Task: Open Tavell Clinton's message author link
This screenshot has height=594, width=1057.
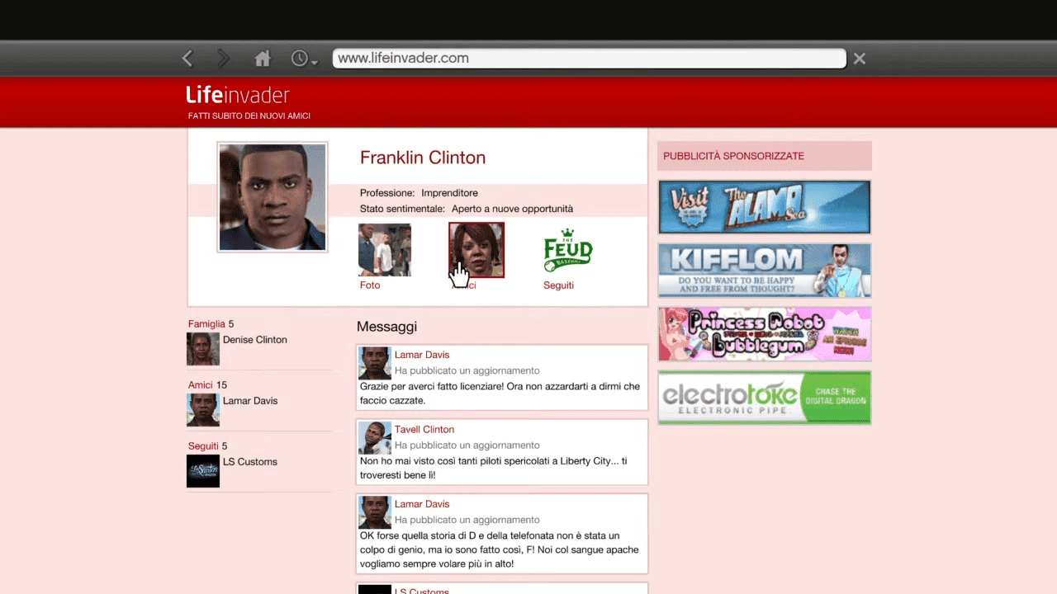Action: 424,430
